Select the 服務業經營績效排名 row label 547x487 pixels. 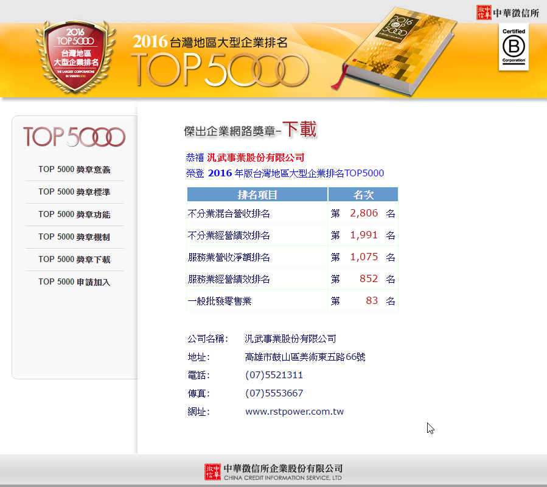[229, 279]
